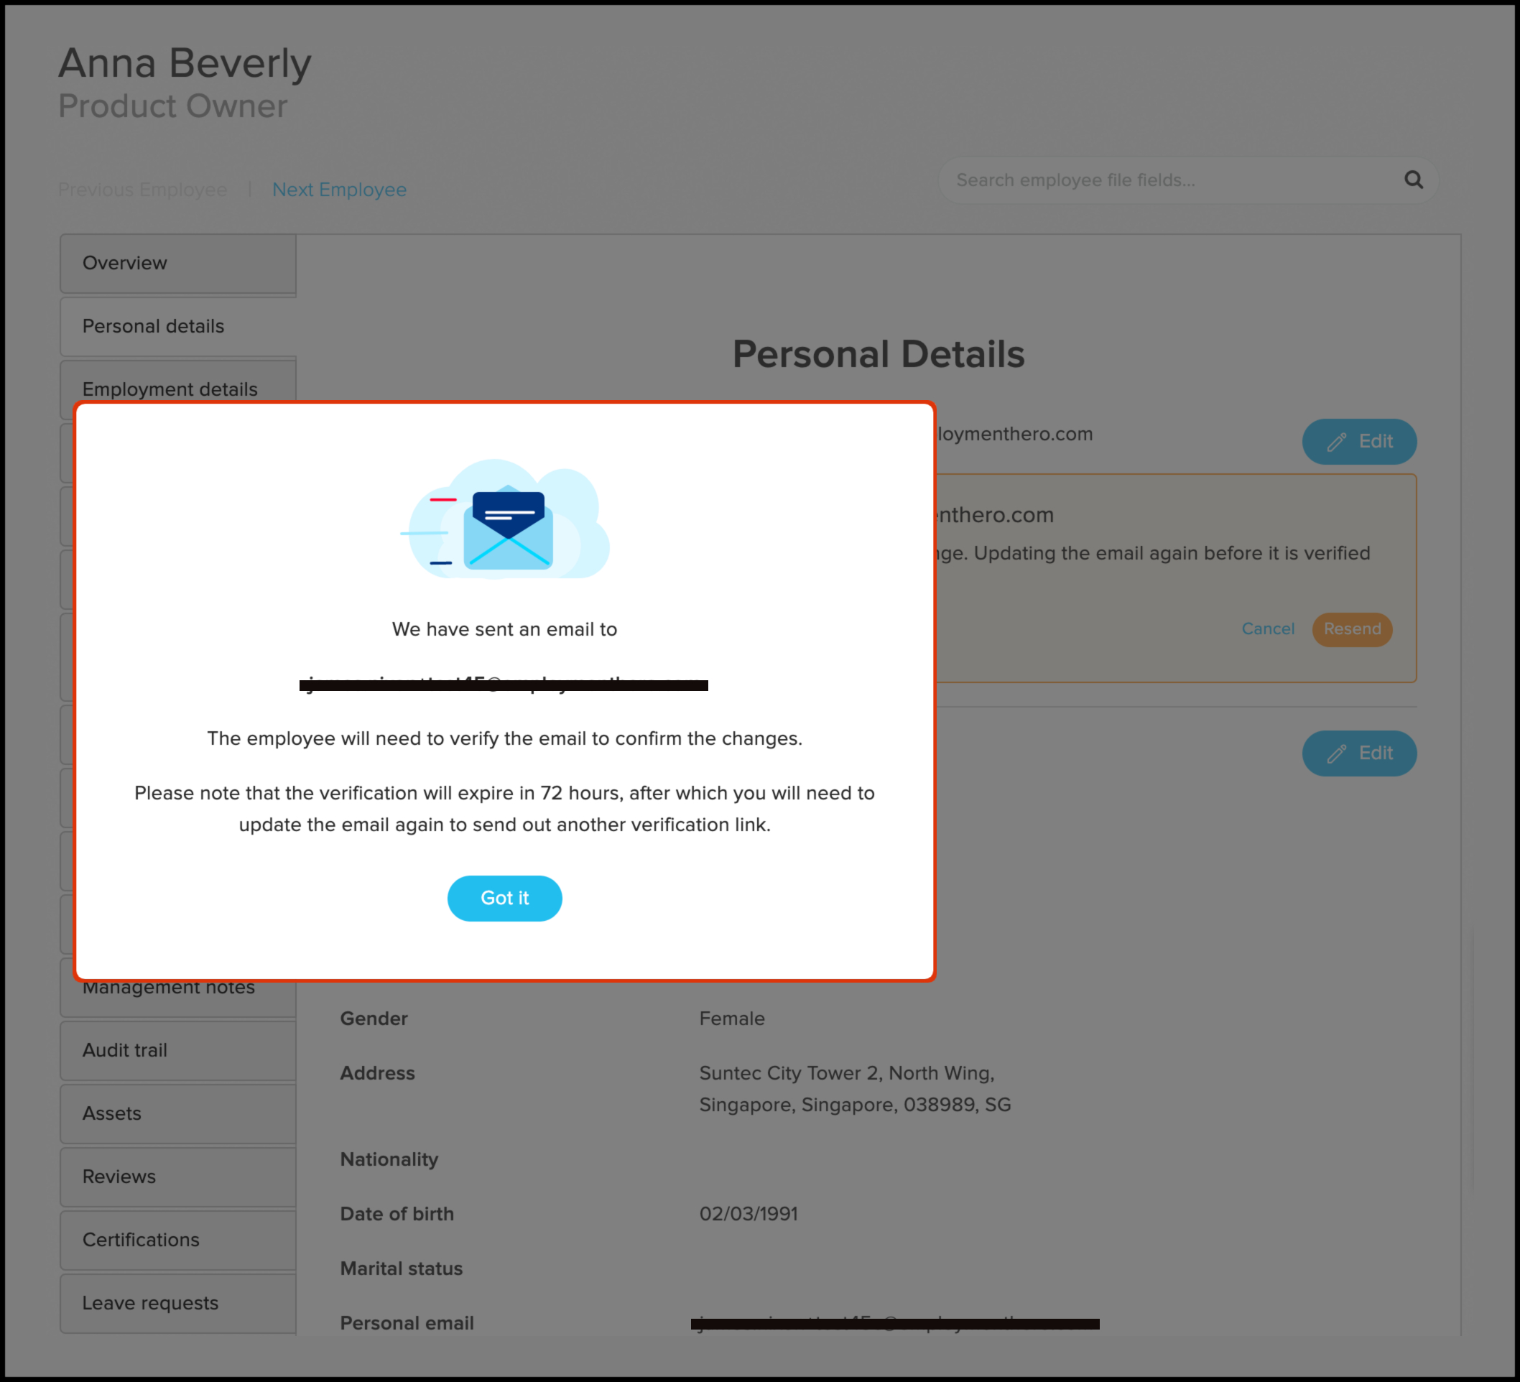The image size is (1520, 1382).
Task: Cancel the pending email change
Action: click(x=1267, y=629)
